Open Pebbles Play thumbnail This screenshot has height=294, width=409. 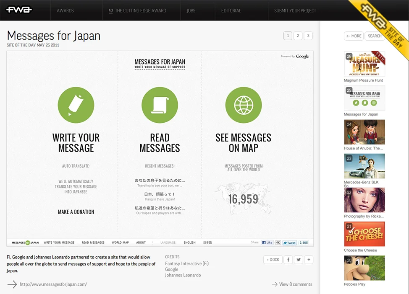[x=364, y=268]
